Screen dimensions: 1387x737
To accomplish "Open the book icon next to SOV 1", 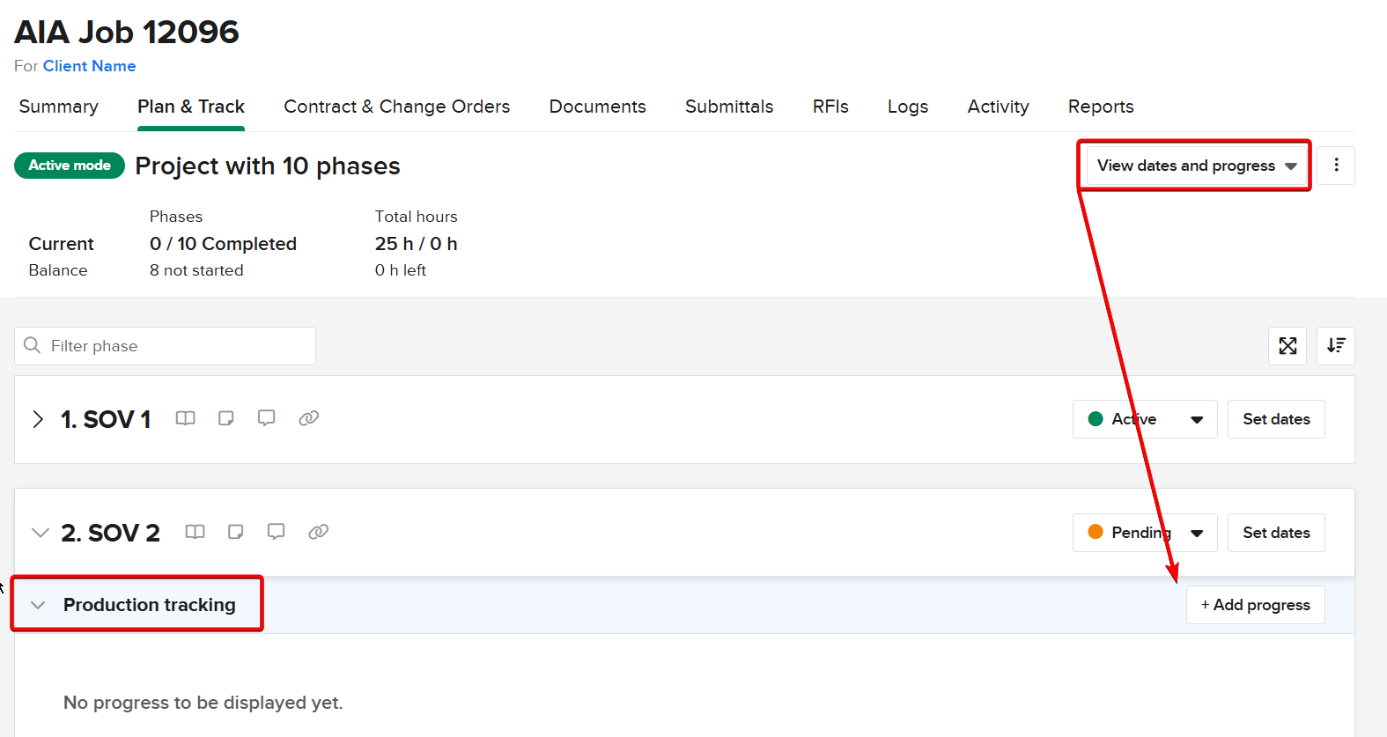I will pos(185,418).
